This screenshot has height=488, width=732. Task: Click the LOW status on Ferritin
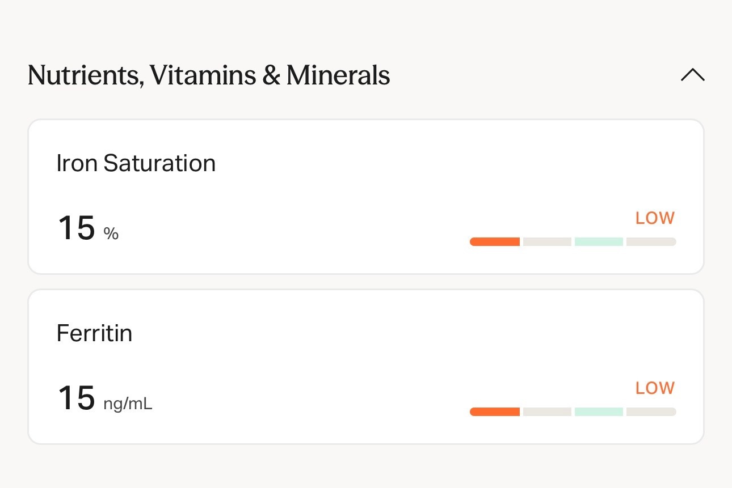pyautogui.click(x=655, y=388)
